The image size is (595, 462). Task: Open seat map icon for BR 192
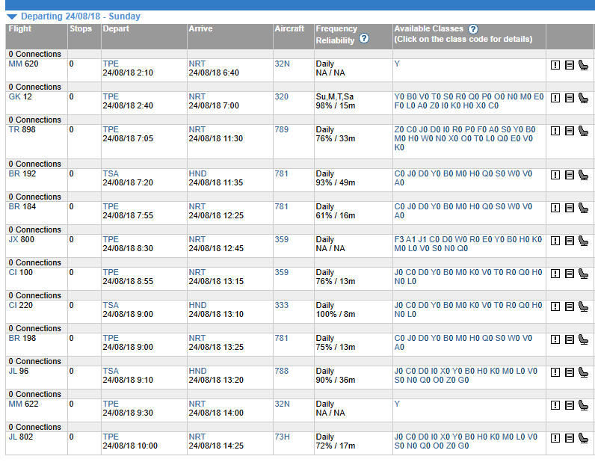coord(583,175)
